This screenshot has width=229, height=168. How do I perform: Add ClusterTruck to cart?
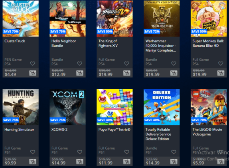33,73
